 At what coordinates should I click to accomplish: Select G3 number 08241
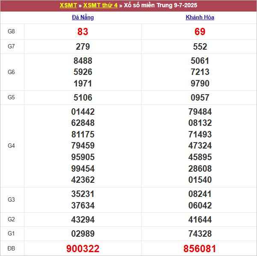tap(200, 194)
